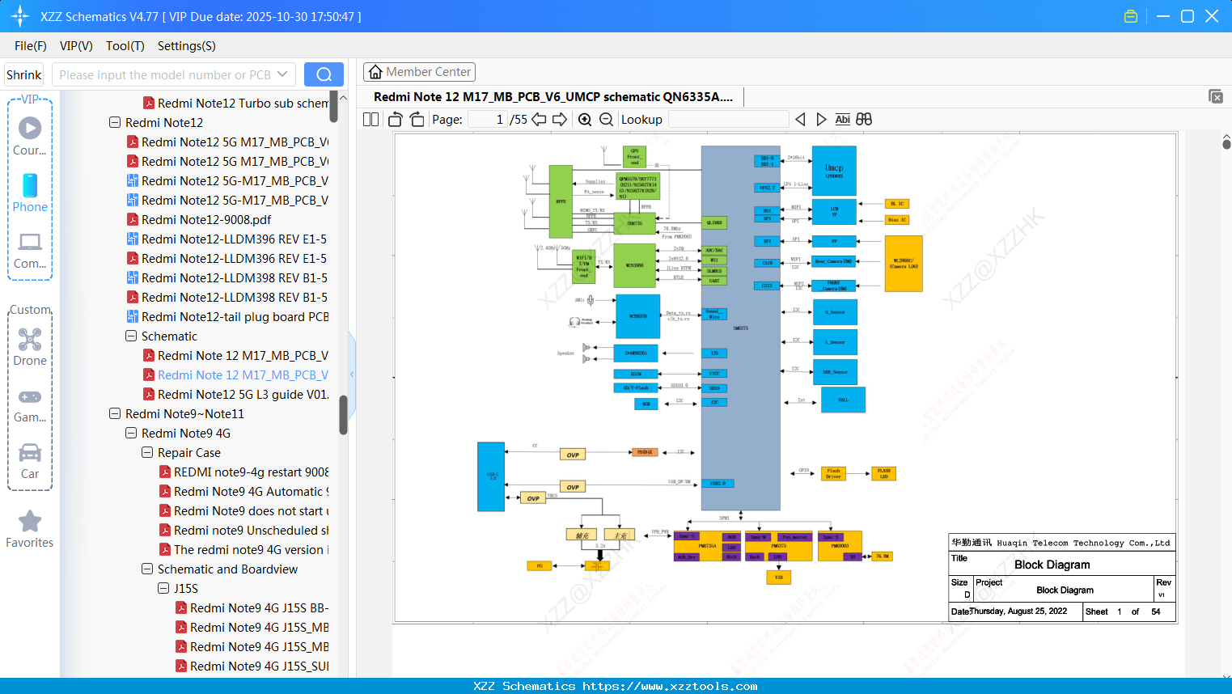Collapse the Redmi Note9~Note11 node

(115, 413)
